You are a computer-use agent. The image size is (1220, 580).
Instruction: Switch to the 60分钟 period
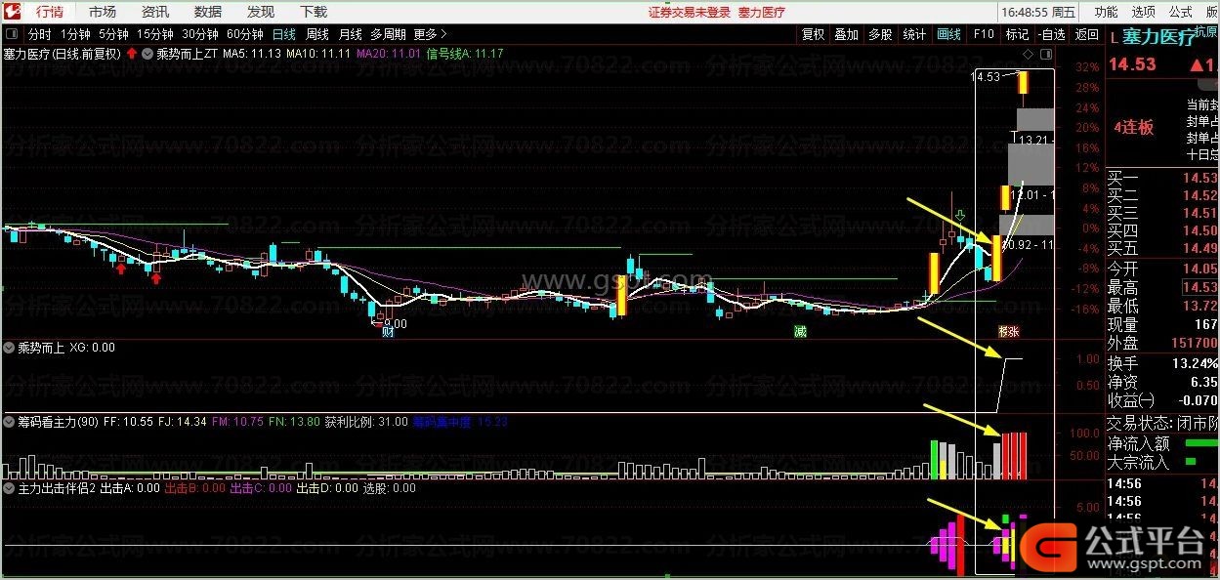coord(244,34)
